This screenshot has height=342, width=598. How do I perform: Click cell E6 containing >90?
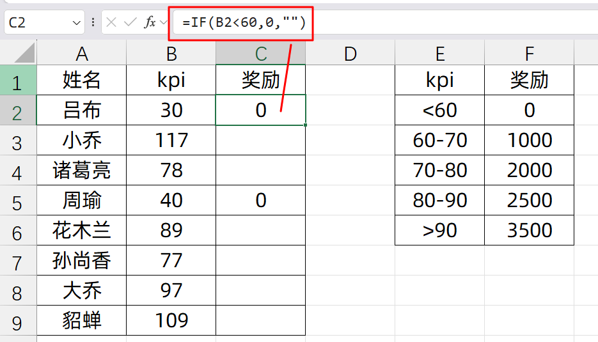click(440, 230)
